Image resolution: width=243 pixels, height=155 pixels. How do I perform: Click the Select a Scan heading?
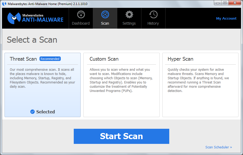click(32, 40)
